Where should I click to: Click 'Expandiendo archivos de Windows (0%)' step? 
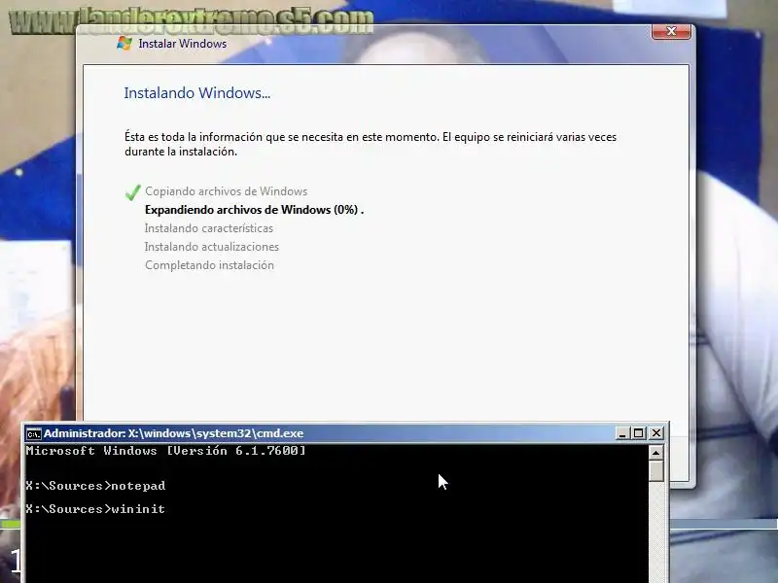pyautogui.click(x=254, y=210)
